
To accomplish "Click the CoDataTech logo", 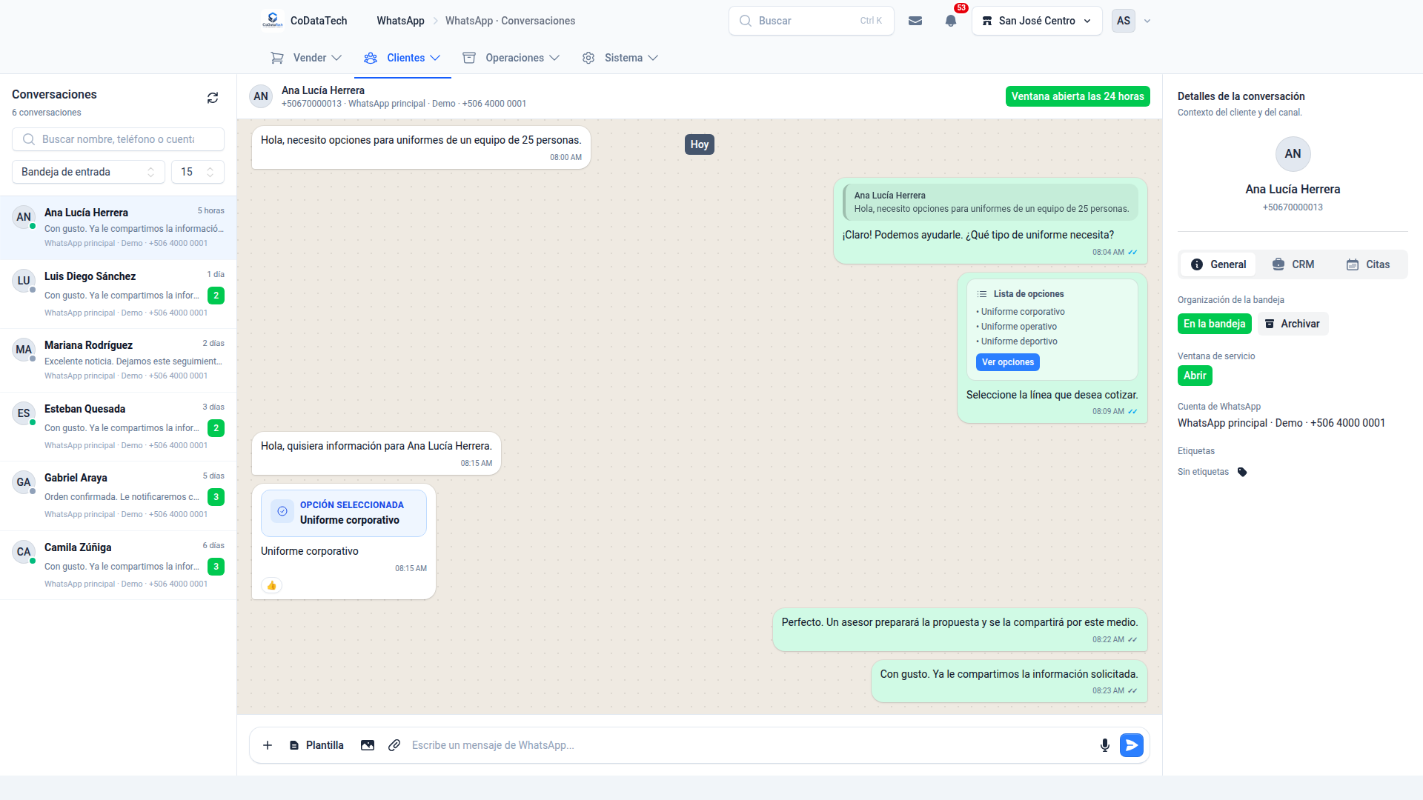I will pos(273,21).
